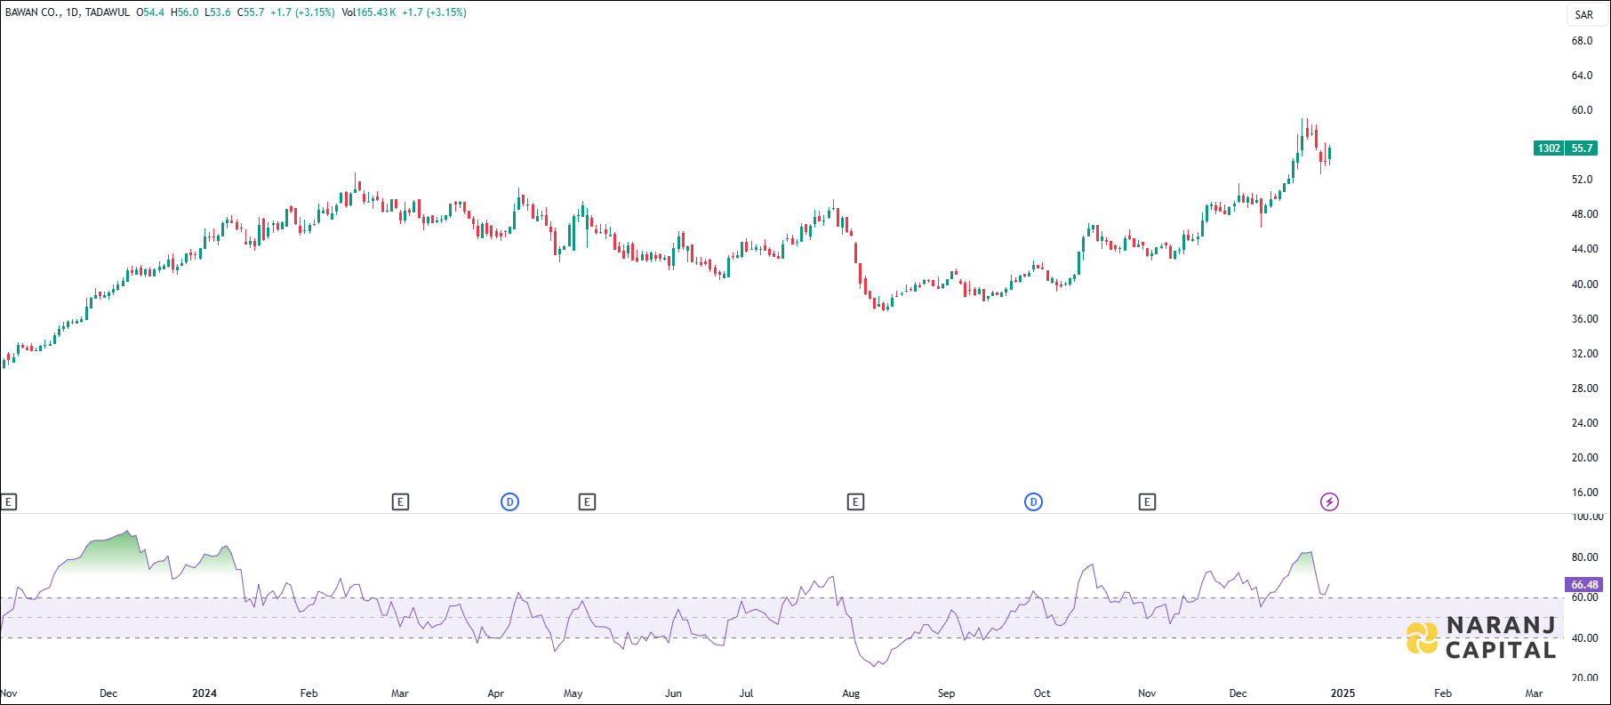
Task: Click the 32.00 price axis label
Action: coord(1585,354)
